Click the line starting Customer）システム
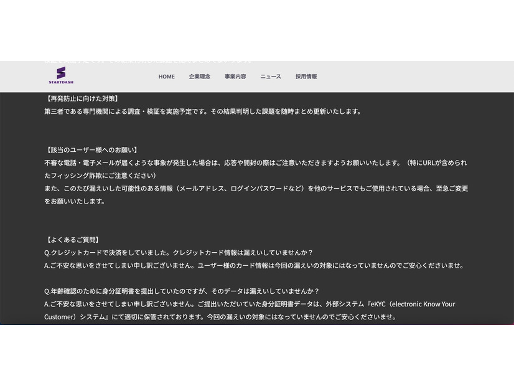This screenshot has width=514, height=386. coord(221,317)
